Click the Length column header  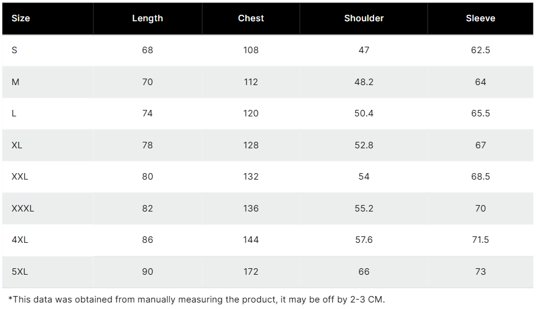coord(147,18)
